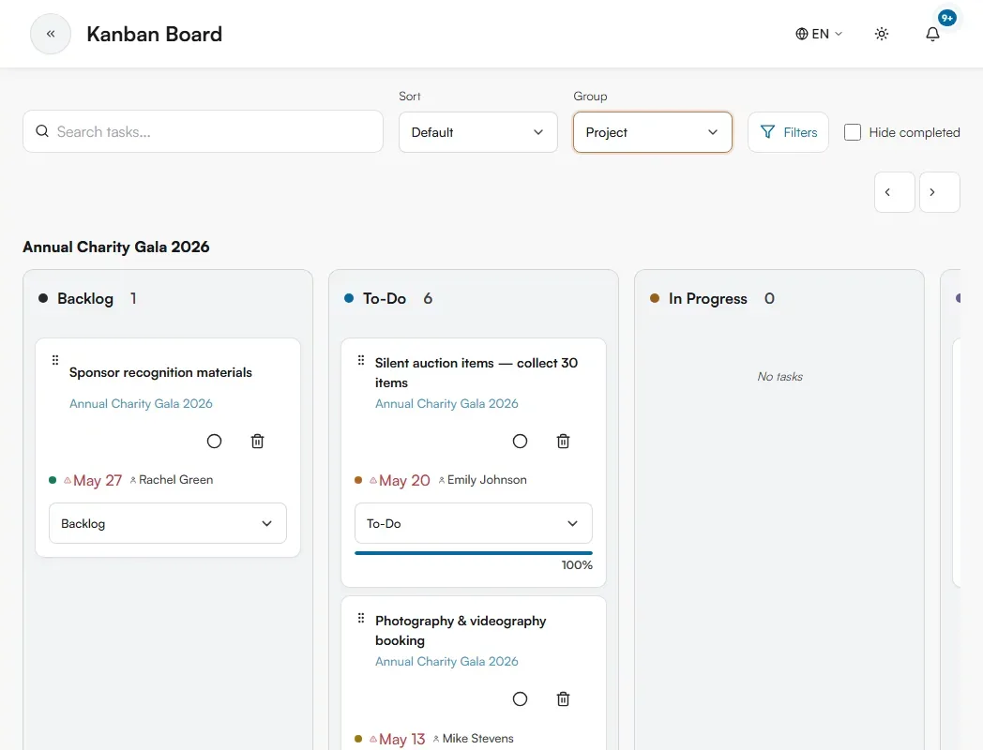Enable the Hide completed checkbox
The image size is (983, 750).
point(853,132)
